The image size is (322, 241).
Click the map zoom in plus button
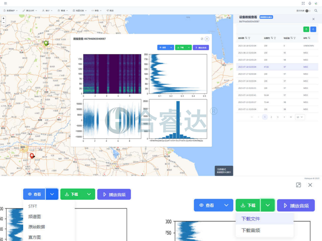coord(4,18)
